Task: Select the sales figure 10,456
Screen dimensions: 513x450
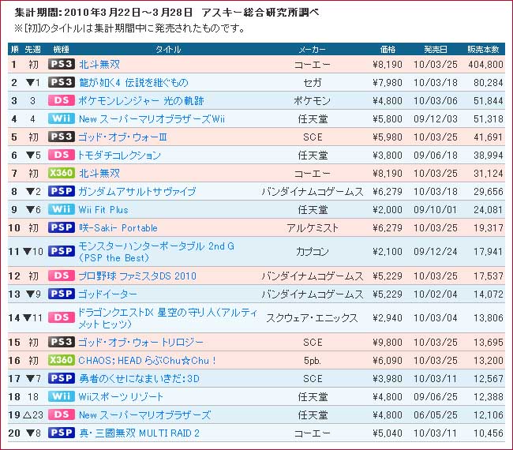Action: click(x=489, y=433)
